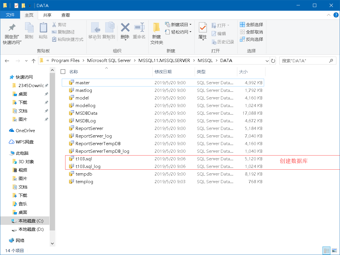The height and width of the screenshot is (255, 340).
Task: Create a New folder via ribbon icon
Action: (157, 28)
